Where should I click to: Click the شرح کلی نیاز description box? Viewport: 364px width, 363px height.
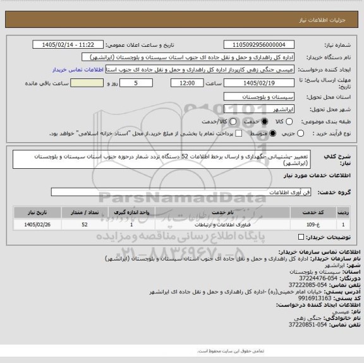(162, 159)
